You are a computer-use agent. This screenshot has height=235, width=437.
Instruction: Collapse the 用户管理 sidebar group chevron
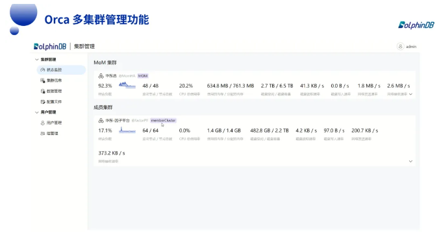[37, 112]
